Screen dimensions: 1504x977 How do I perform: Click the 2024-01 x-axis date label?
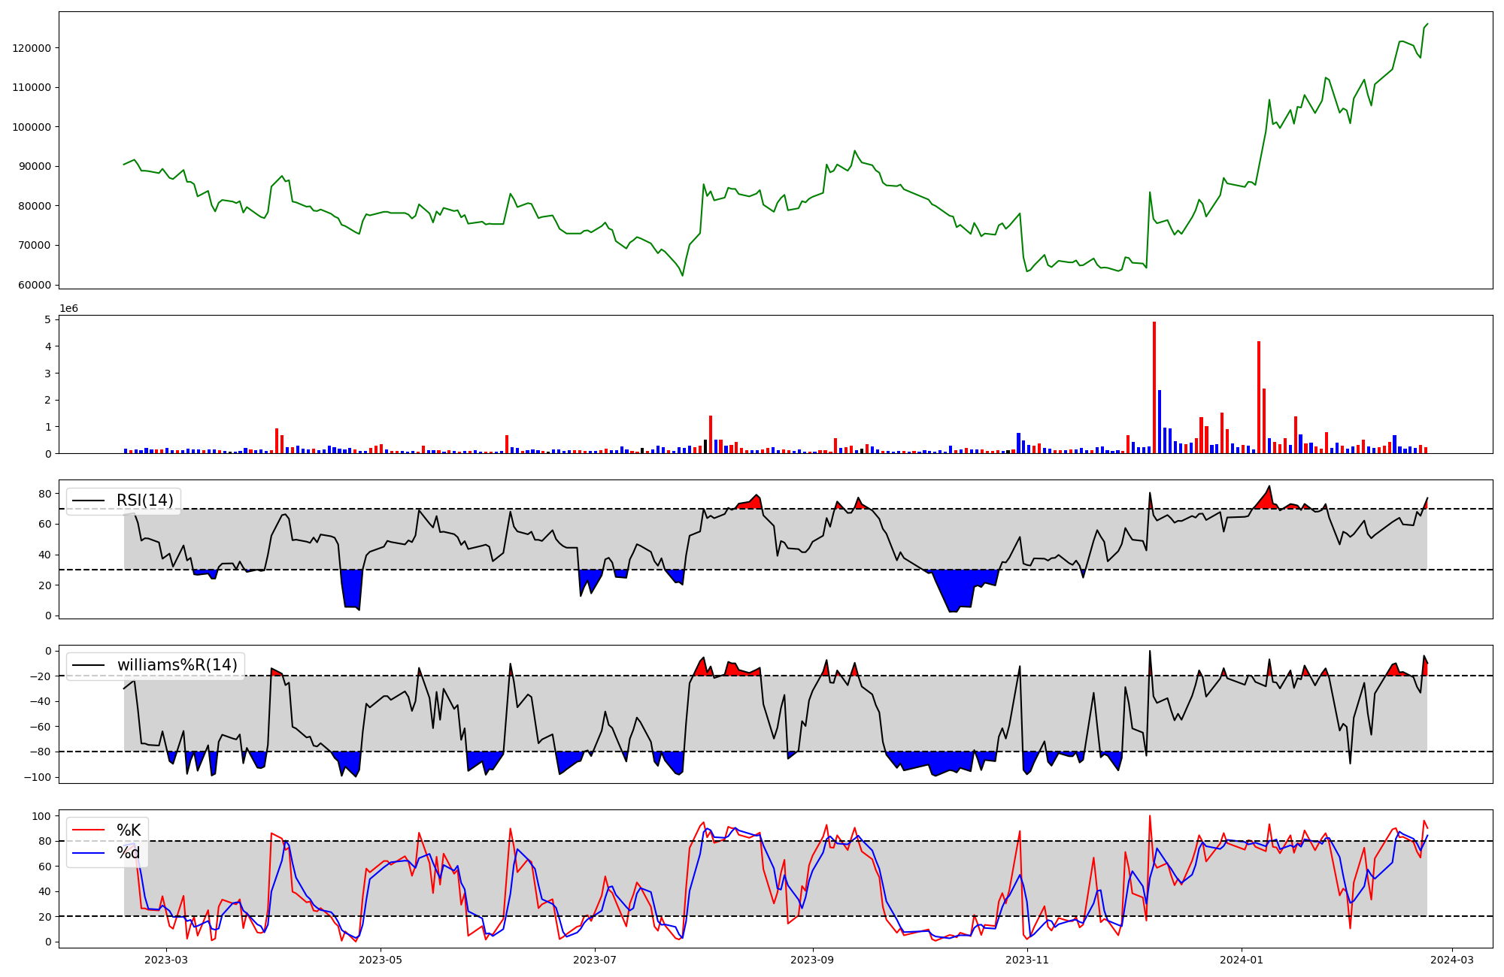(1241, 959)
